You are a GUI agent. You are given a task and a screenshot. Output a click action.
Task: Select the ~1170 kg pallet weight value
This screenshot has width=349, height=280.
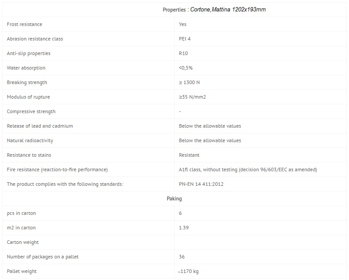click(x=188, y=271)
